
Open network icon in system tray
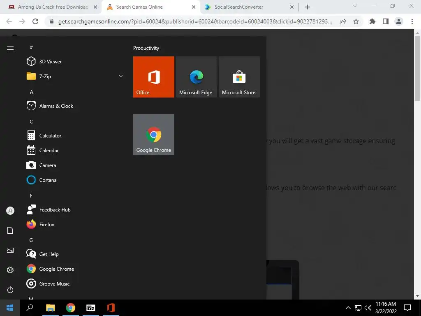click(358, 308)
